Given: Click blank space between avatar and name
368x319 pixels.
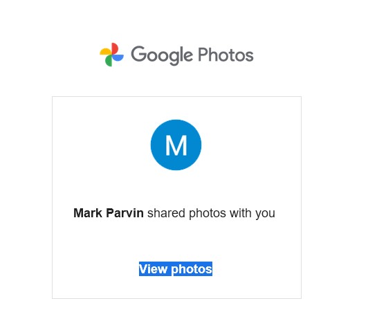Looking at the screenshot, I should [x=176, y=189].
